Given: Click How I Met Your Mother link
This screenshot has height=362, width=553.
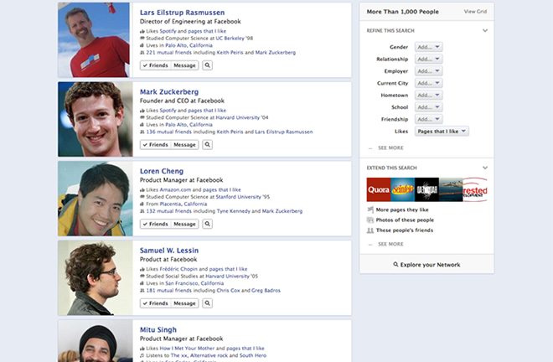Looking at the screenshot, I should 187,349.
